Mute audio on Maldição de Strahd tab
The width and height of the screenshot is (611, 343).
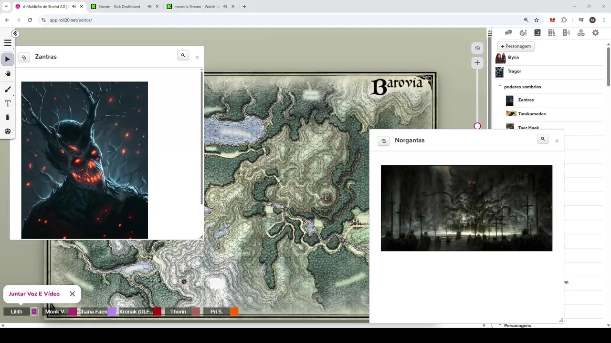[x=73, y=7]
